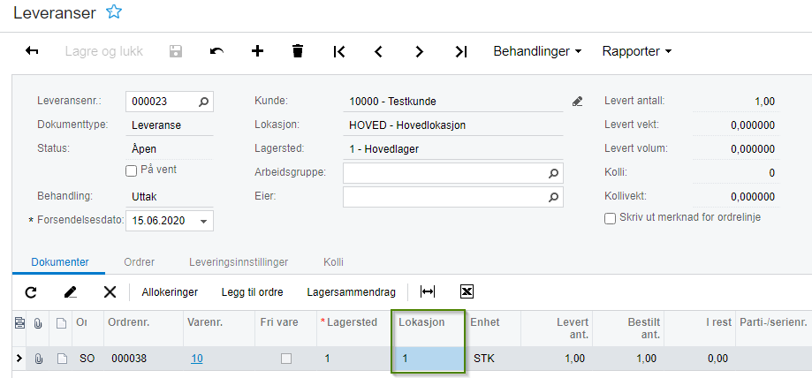Image resolution: width=812 pixels, height=378 pixels.
Task: Fit columns to grid width
Action: (x=428, y=291)
